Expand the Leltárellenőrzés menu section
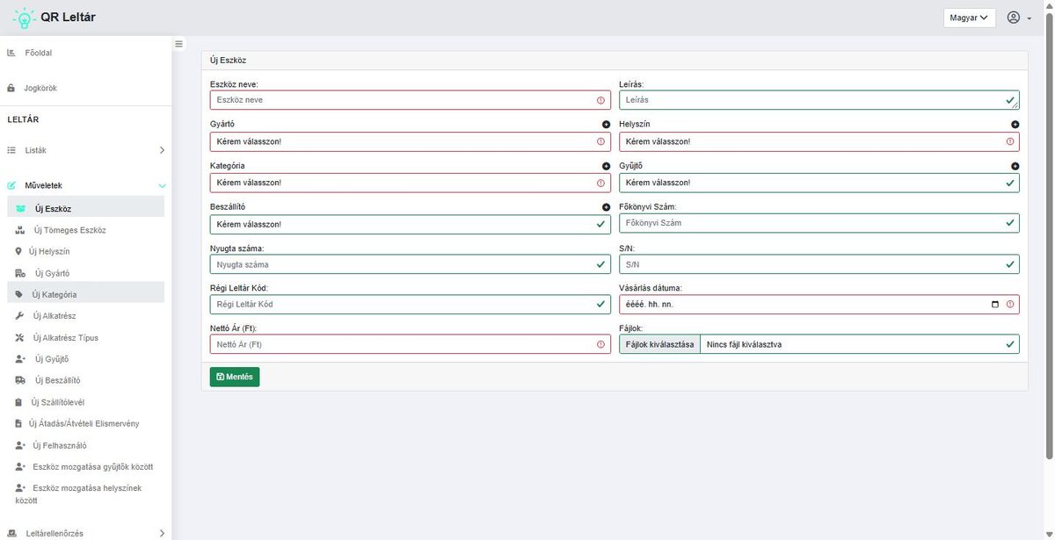The width and height of the screenshot is (1055, 540). (85, 533)
